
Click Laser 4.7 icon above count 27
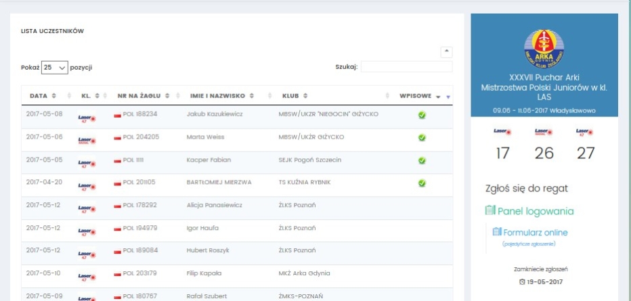click(x=585, y=131)
